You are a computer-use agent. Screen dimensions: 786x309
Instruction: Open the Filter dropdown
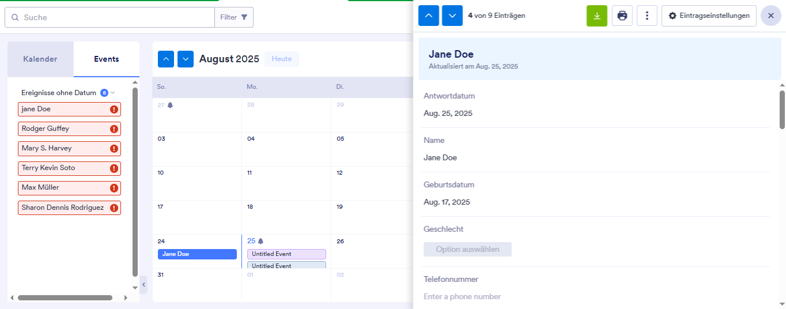tap(234, 17)
